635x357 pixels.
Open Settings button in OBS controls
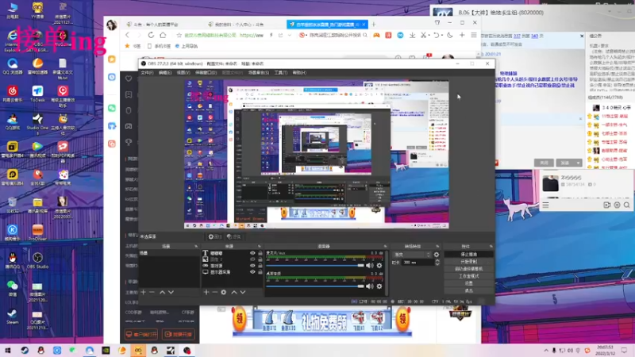[x=468, y=283]
